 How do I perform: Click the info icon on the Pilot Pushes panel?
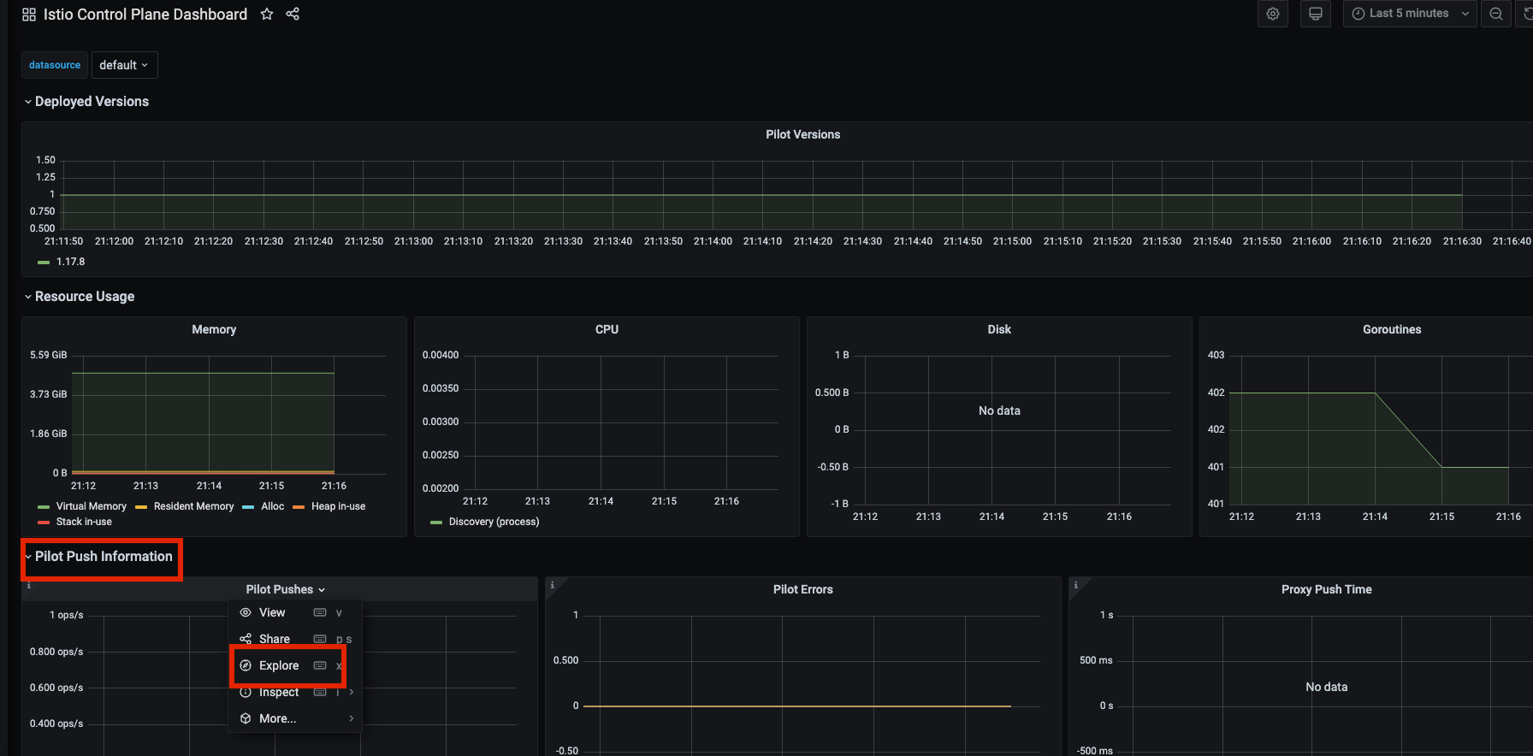(28, 585)
